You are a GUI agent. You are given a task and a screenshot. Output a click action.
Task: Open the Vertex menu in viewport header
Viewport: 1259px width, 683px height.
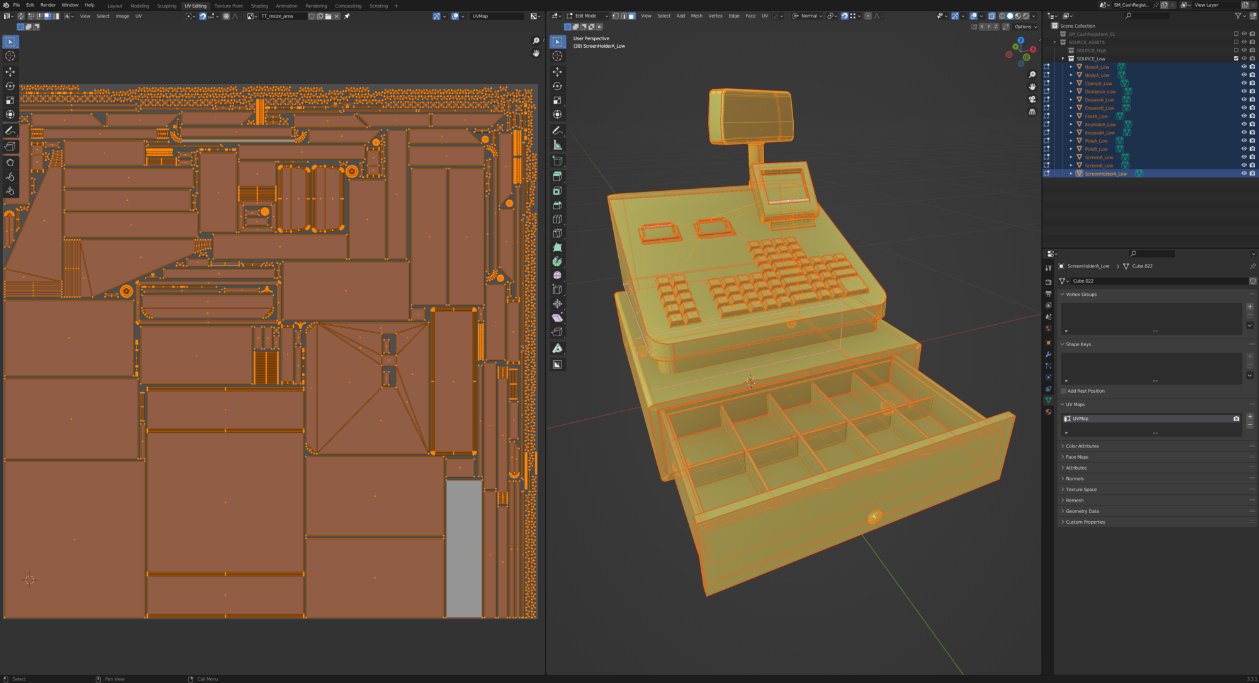[715, 16]
